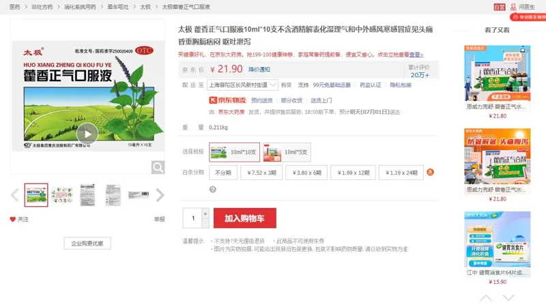Click the 预约送货 link
Image resolution: width=546 pixels, height=305 pixels.
tap(262, 100)
